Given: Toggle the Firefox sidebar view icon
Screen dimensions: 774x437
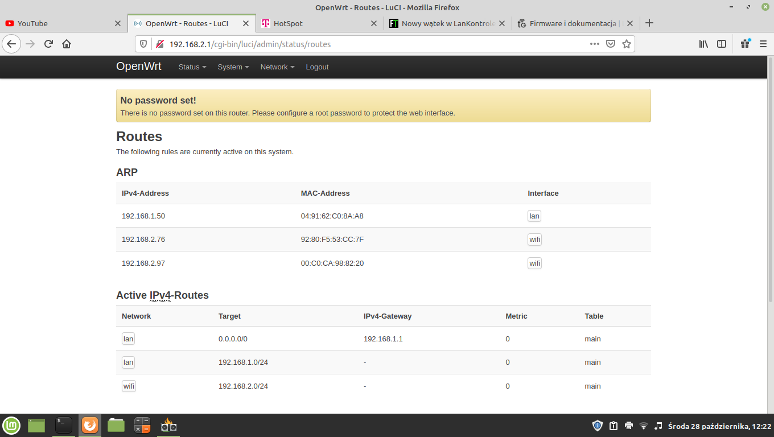Looking at the screenshot, I should [722, 44].
